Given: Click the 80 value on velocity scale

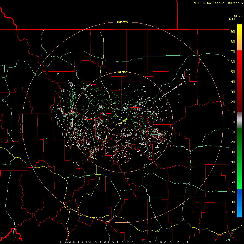Looking at the screenshot, I should click(233, 41).
